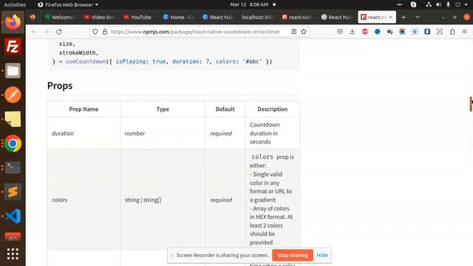Toggle reader view in address bar
Screen dimensions: 473x266
(x=294, y=32)
